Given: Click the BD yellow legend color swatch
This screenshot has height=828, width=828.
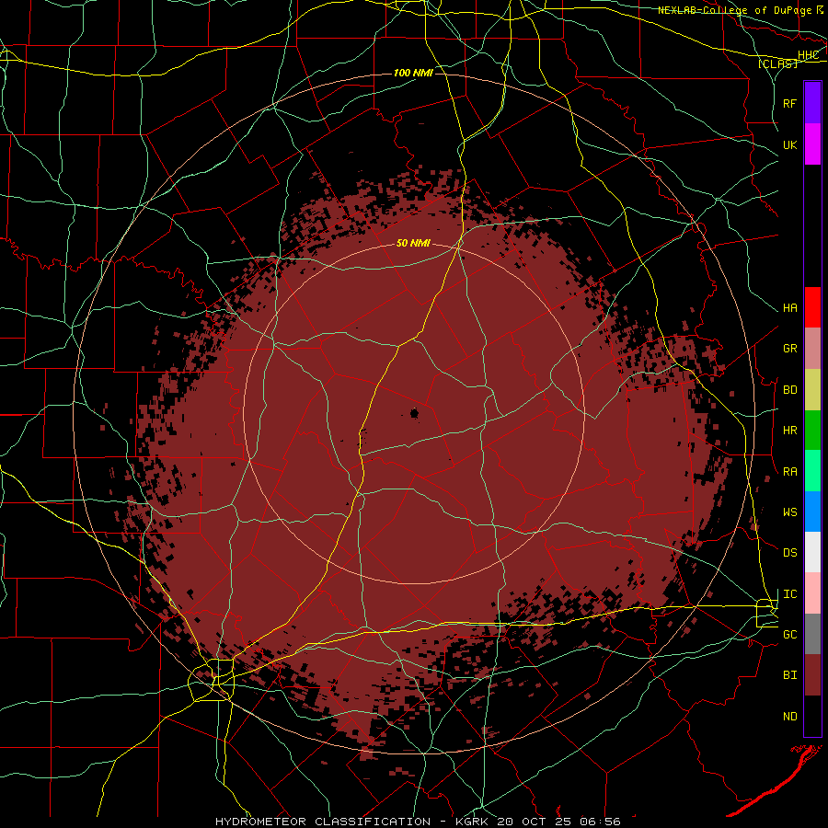Looking at the screenshot, I should coord(812,390).
